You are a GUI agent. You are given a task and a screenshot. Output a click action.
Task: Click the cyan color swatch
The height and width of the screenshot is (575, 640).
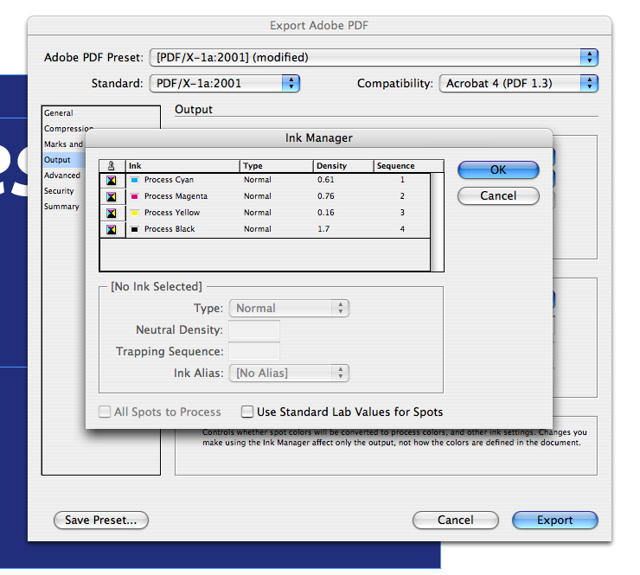coord(134,180)
